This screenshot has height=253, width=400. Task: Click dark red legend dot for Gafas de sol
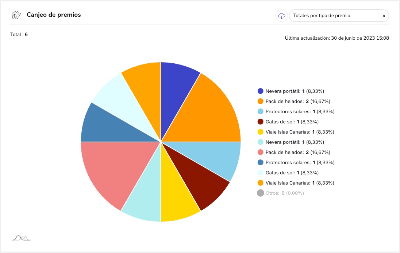click(261, 122)
